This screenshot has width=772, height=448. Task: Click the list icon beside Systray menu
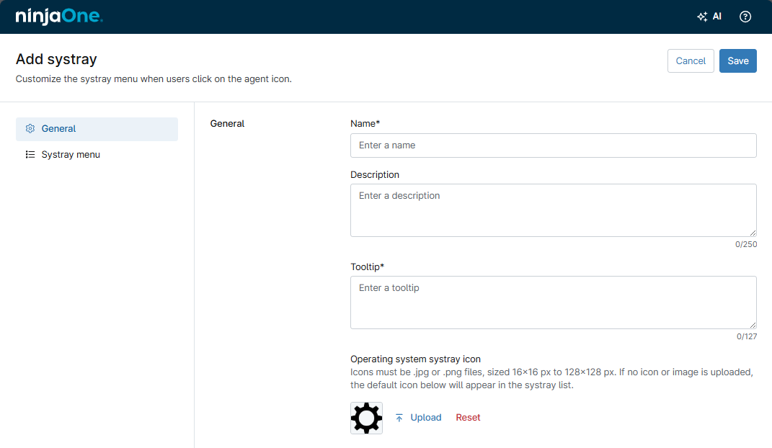click(30, 154)
